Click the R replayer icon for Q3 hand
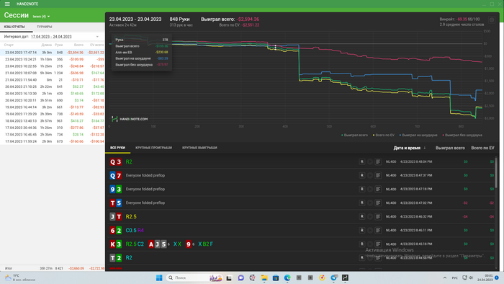Viewport: 504px width, 284px height. point(361,161)
